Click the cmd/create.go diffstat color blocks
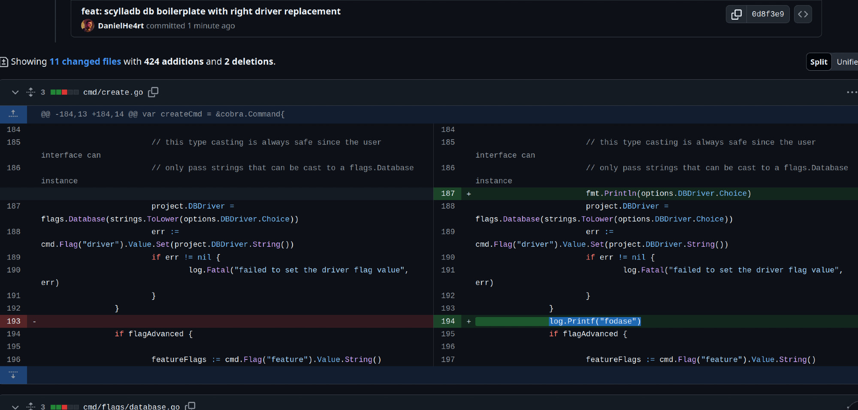The height and width of the screenshot is (410, 858). pos(64,92)
